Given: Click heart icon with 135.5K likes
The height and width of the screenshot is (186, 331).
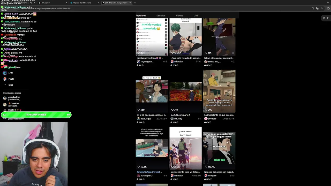Looking at the screenshot, I should tap(172, 53).
